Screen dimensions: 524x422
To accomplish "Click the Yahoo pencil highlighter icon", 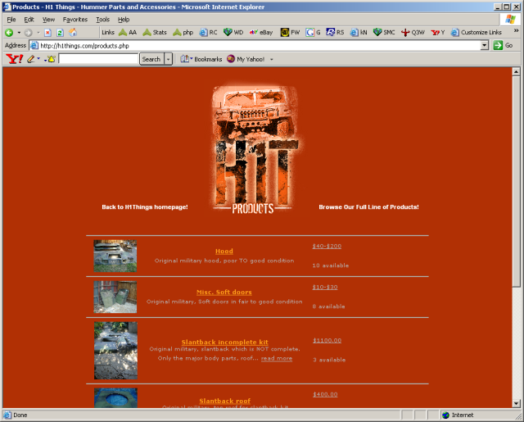I will point(31,59).
